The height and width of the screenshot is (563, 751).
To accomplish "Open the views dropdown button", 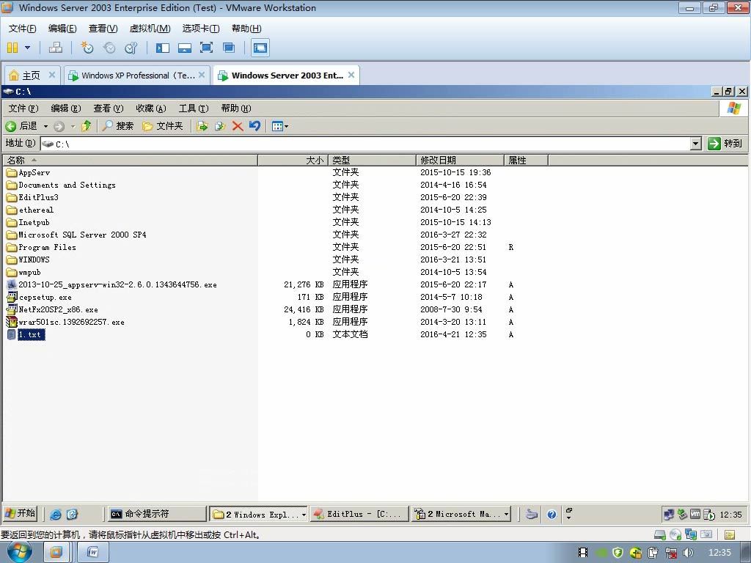I will tap(279, 126).
